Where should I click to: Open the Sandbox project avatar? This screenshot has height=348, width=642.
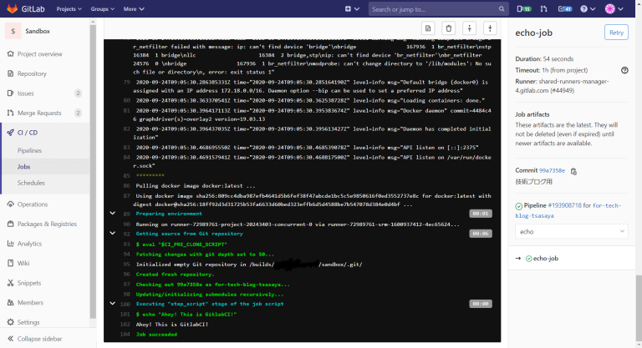coord(13,31)
